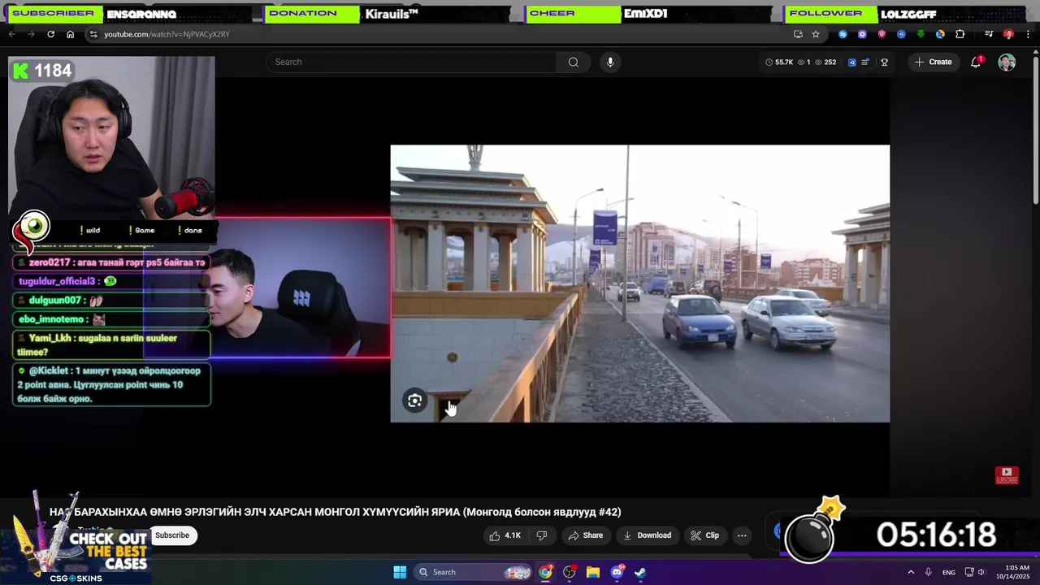Dislike the video

(542, 535)
